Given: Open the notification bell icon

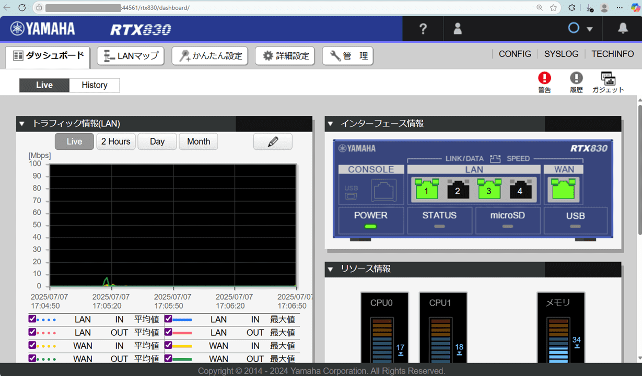Looking at the screenshot, I should 623,29.
